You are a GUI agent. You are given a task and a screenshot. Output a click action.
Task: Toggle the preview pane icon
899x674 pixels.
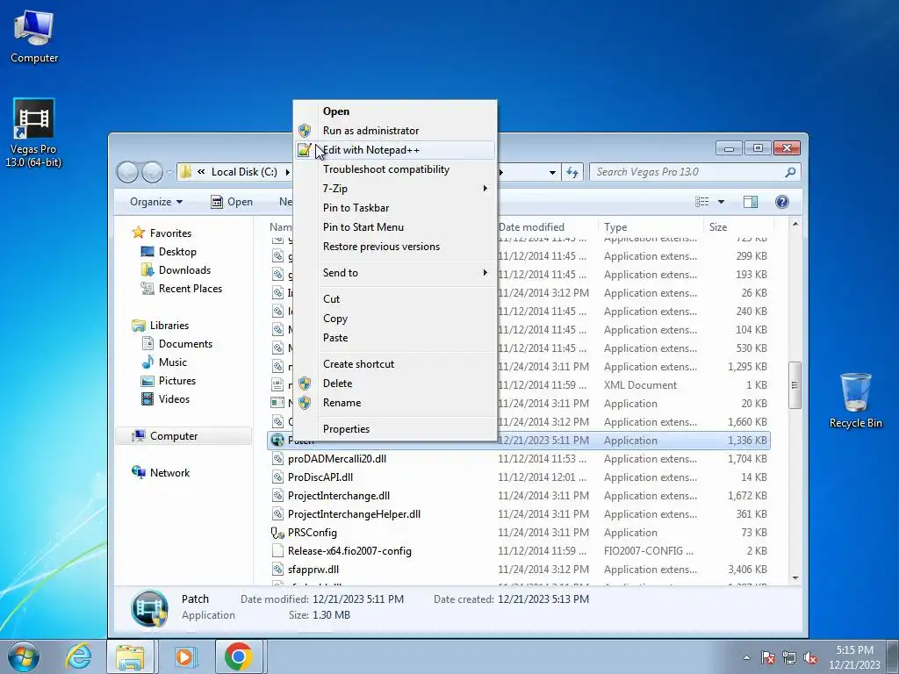[751, 202]
